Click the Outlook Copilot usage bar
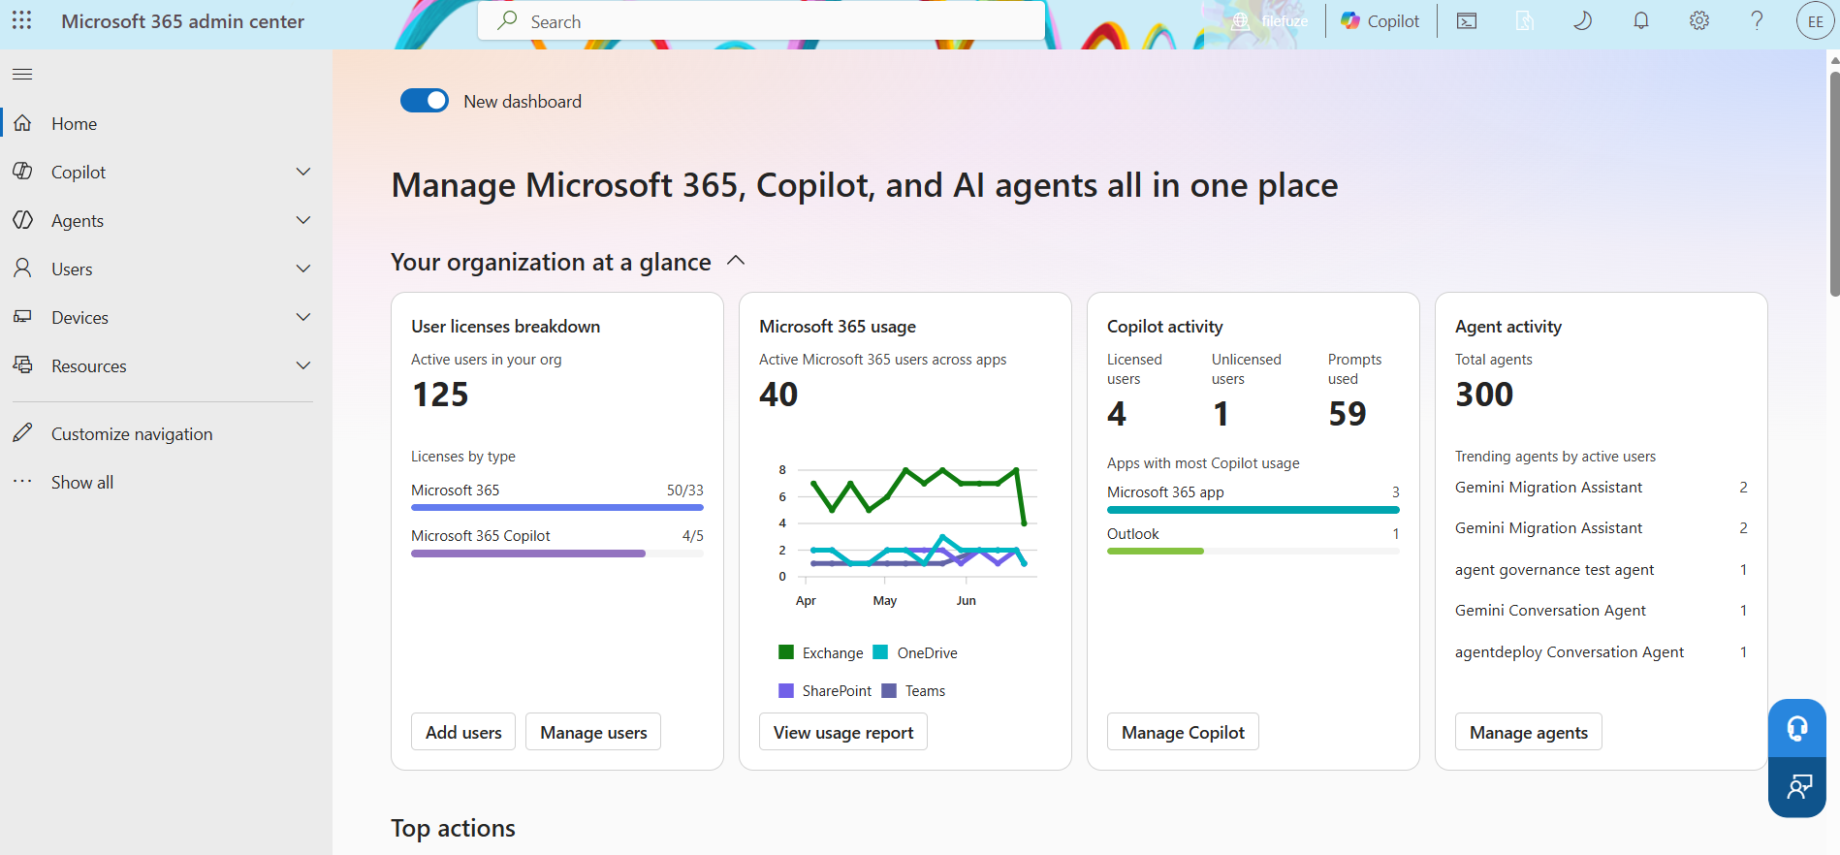 (x=1253, y=551)
